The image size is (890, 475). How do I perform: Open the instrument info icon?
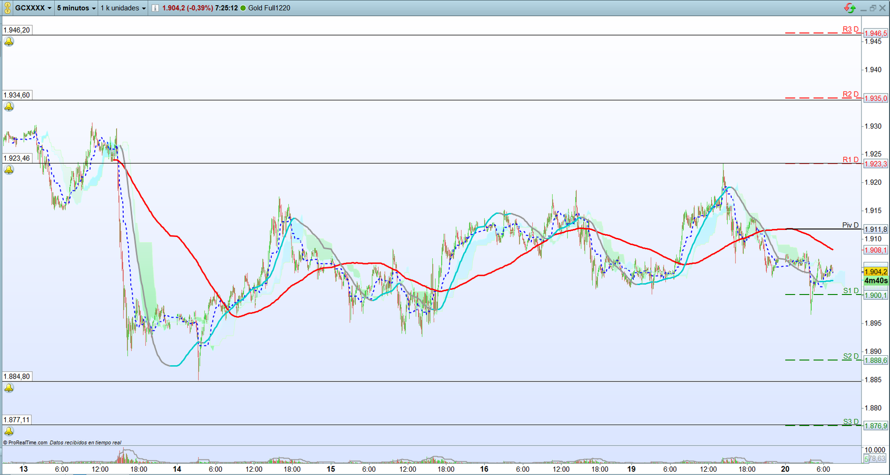point(155,8)
